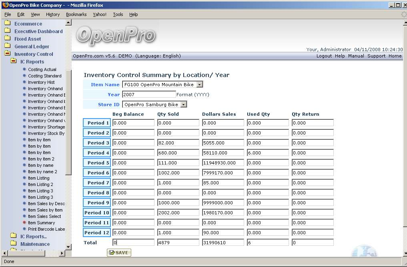This screenshot has width=407, height=267.
Task: Select the red bullet beside Item Summary
Action: [24, 223]
